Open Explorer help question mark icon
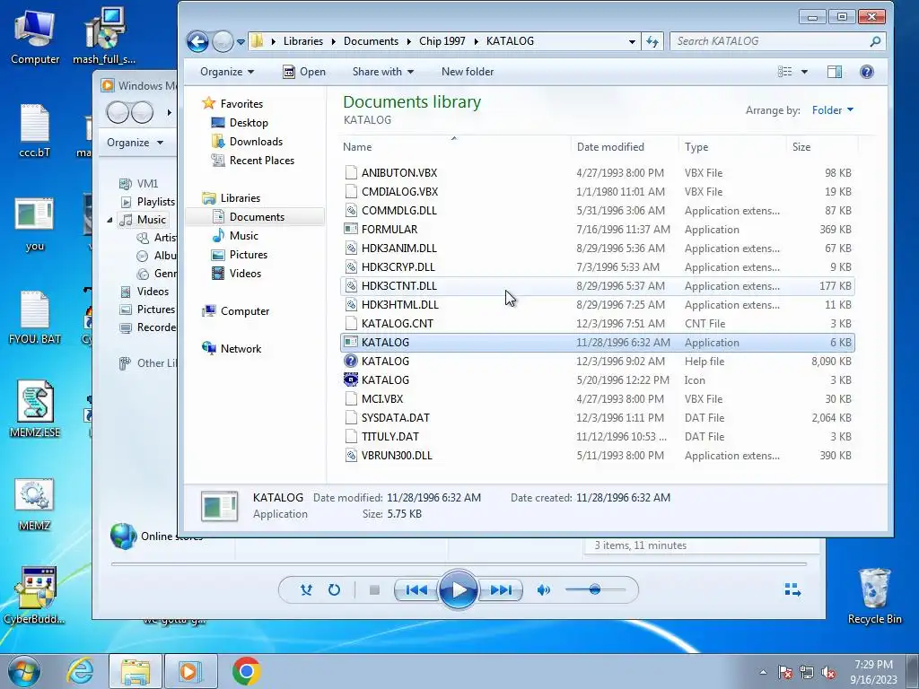The image size is (919, 689). 867,72
